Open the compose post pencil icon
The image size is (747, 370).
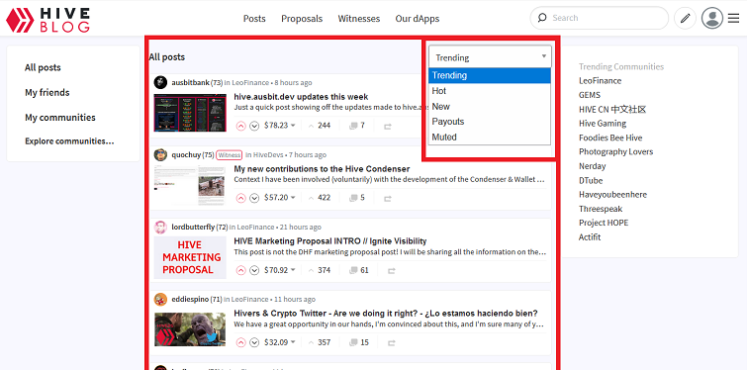coord(685,19)
